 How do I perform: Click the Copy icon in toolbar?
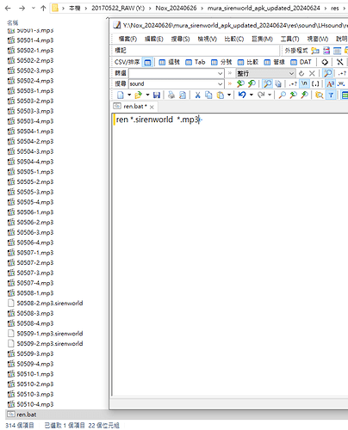click(x=208, y=95)
